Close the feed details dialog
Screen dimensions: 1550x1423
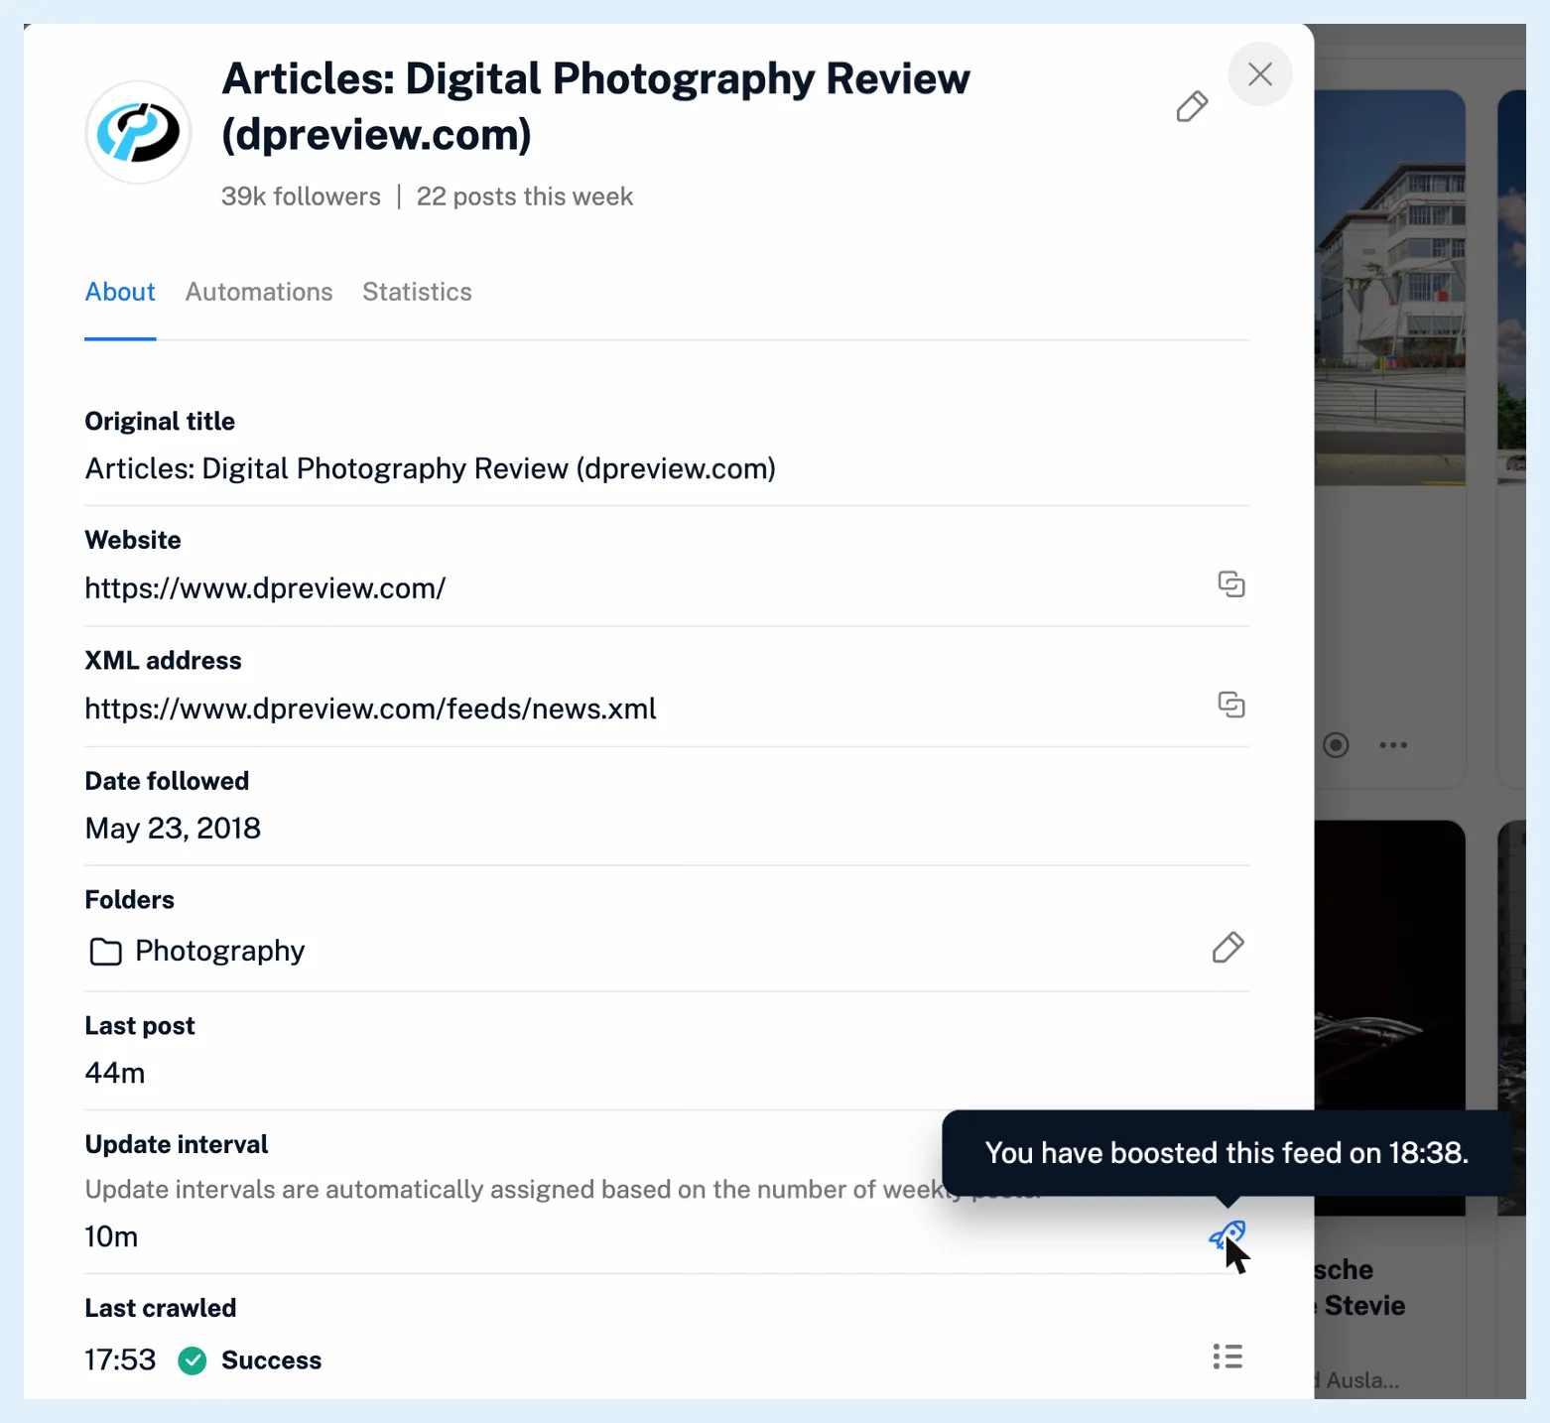pyautogui.click(x=1259, y=74)
